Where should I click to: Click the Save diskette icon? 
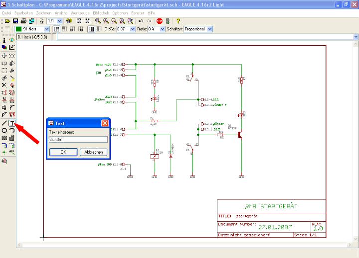[x=15, y=21]
